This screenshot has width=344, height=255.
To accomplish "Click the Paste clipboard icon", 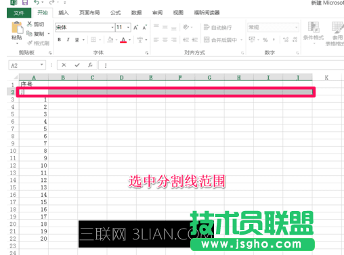I will tap(17, 28).
